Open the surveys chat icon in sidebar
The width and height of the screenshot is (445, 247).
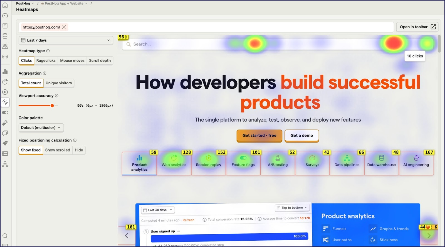[x=5, y=133]
